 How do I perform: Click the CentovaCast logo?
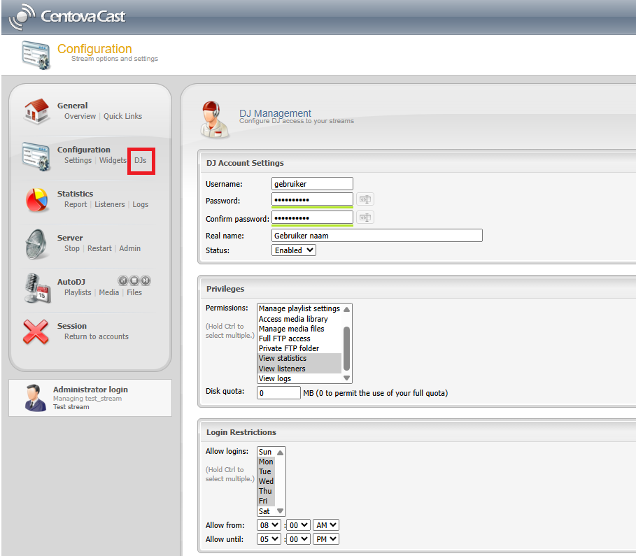[67, 17]
